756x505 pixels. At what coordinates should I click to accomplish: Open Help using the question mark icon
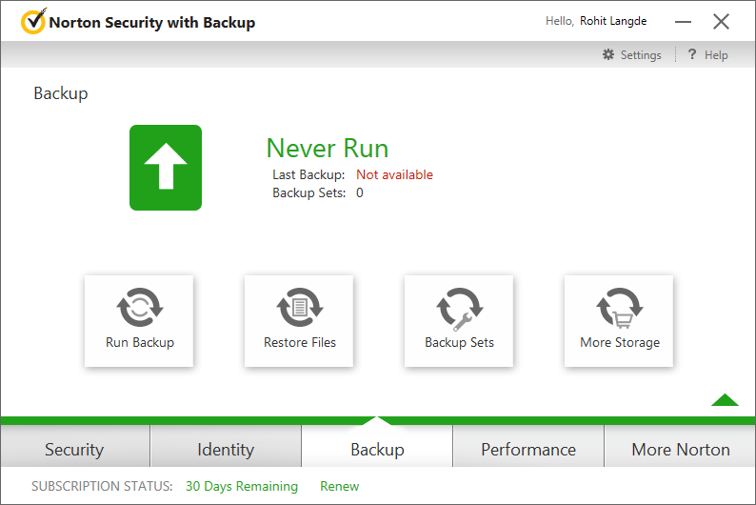pyautogui.click(x=692, y=54)
